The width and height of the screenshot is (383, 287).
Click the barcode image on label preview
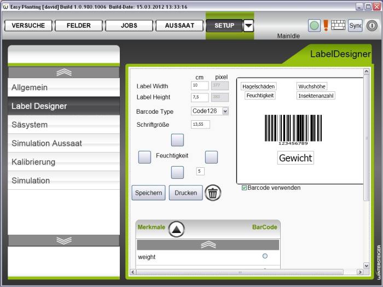293,128
